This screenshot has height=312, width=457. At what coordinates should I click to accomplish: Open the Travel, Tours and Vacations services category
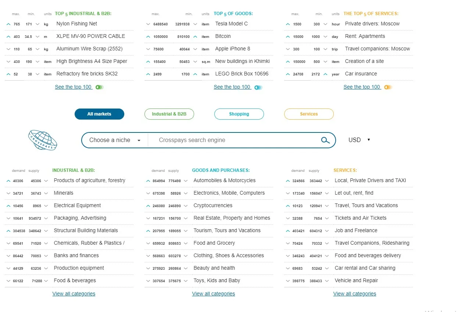click(x=366, y=205)
